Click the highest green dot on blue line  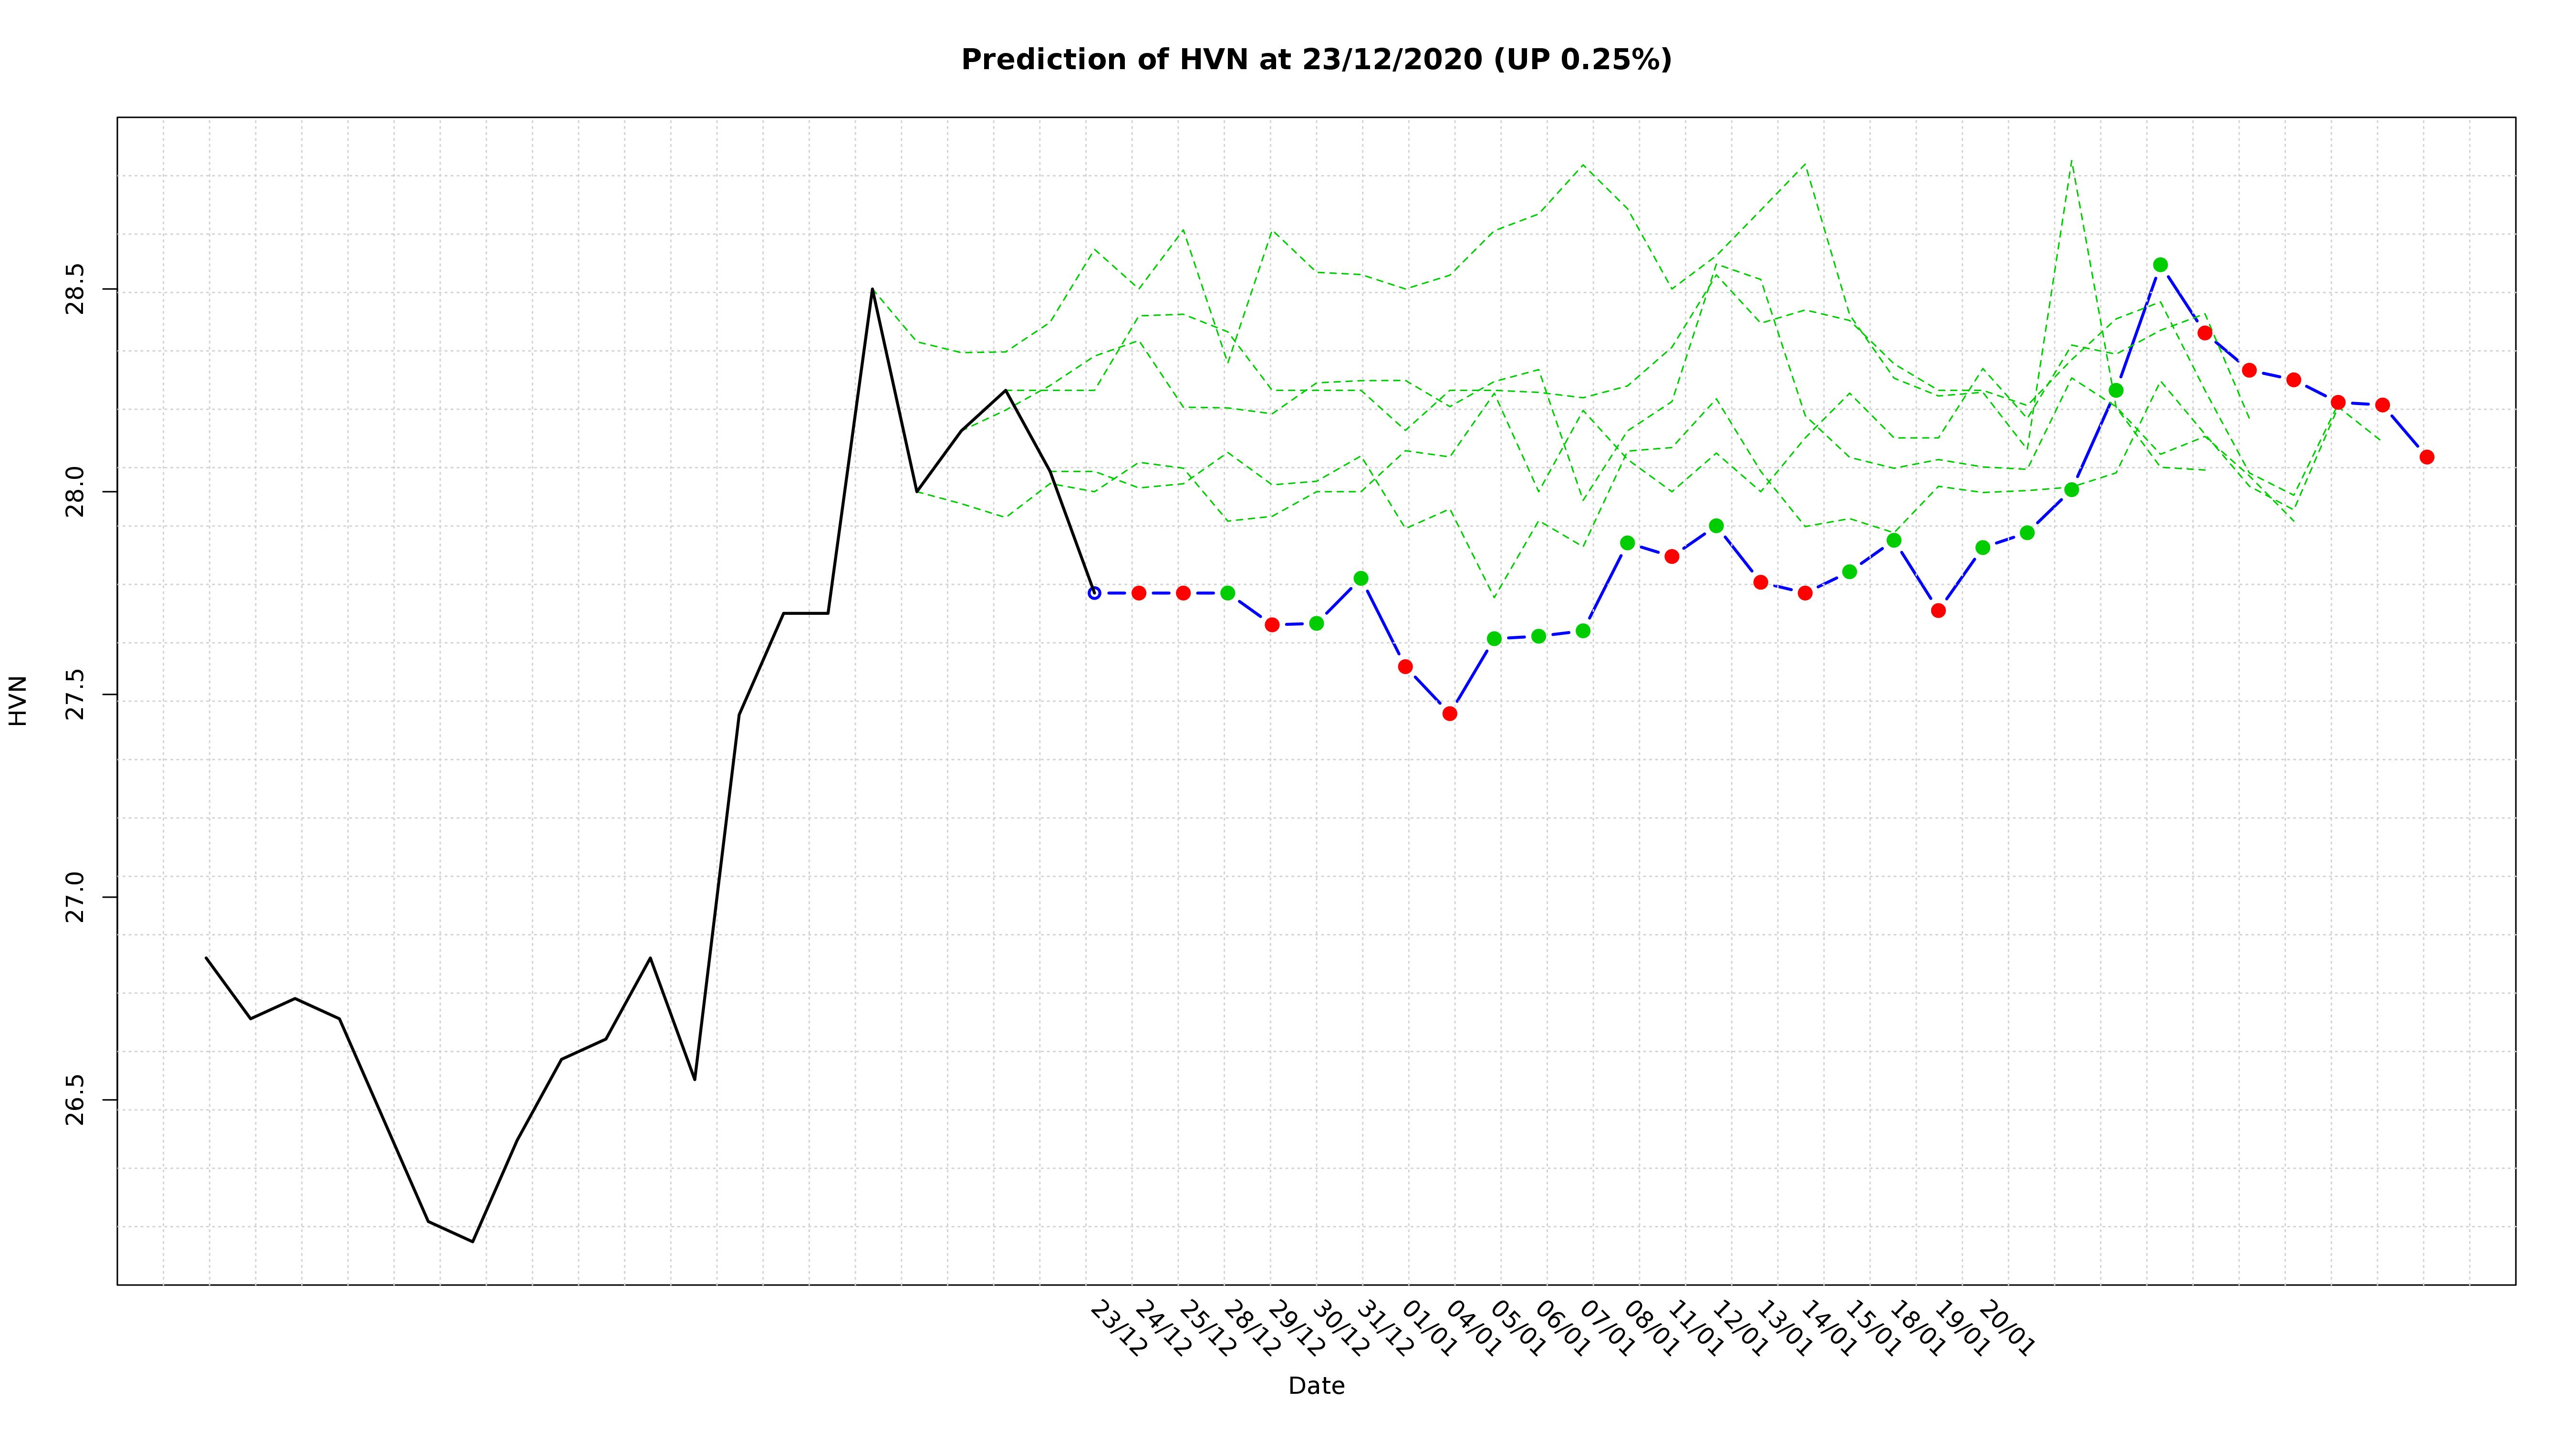2160,265
